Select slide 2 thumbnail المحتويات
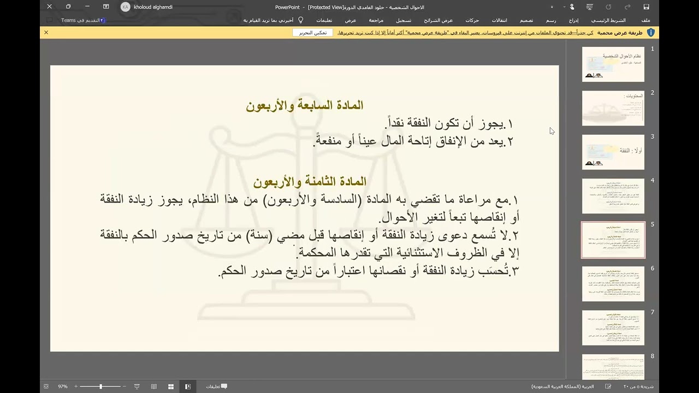This screenshot has height=393, width=699. tap(613, 108)
